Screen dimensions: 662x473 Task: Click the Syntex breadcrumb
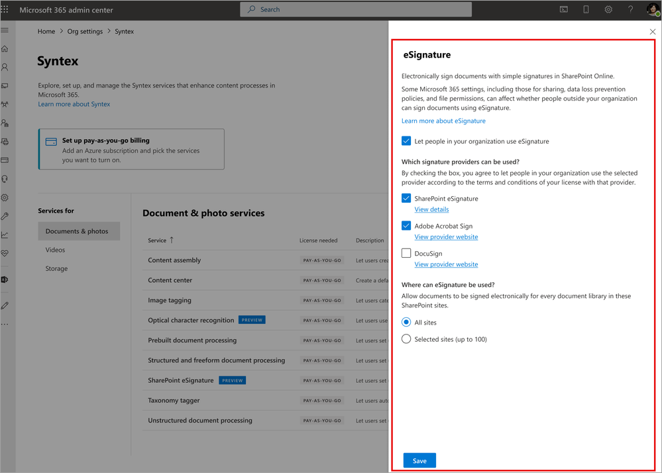click(x=124, y=31)
